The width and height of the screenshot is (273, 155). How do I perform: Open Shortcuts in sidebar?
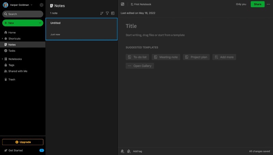[14, 39]
